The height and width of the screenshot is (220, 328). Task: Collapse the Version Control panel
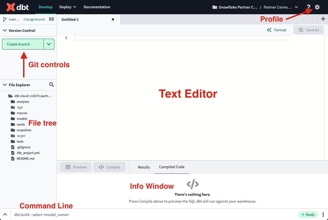5,30
